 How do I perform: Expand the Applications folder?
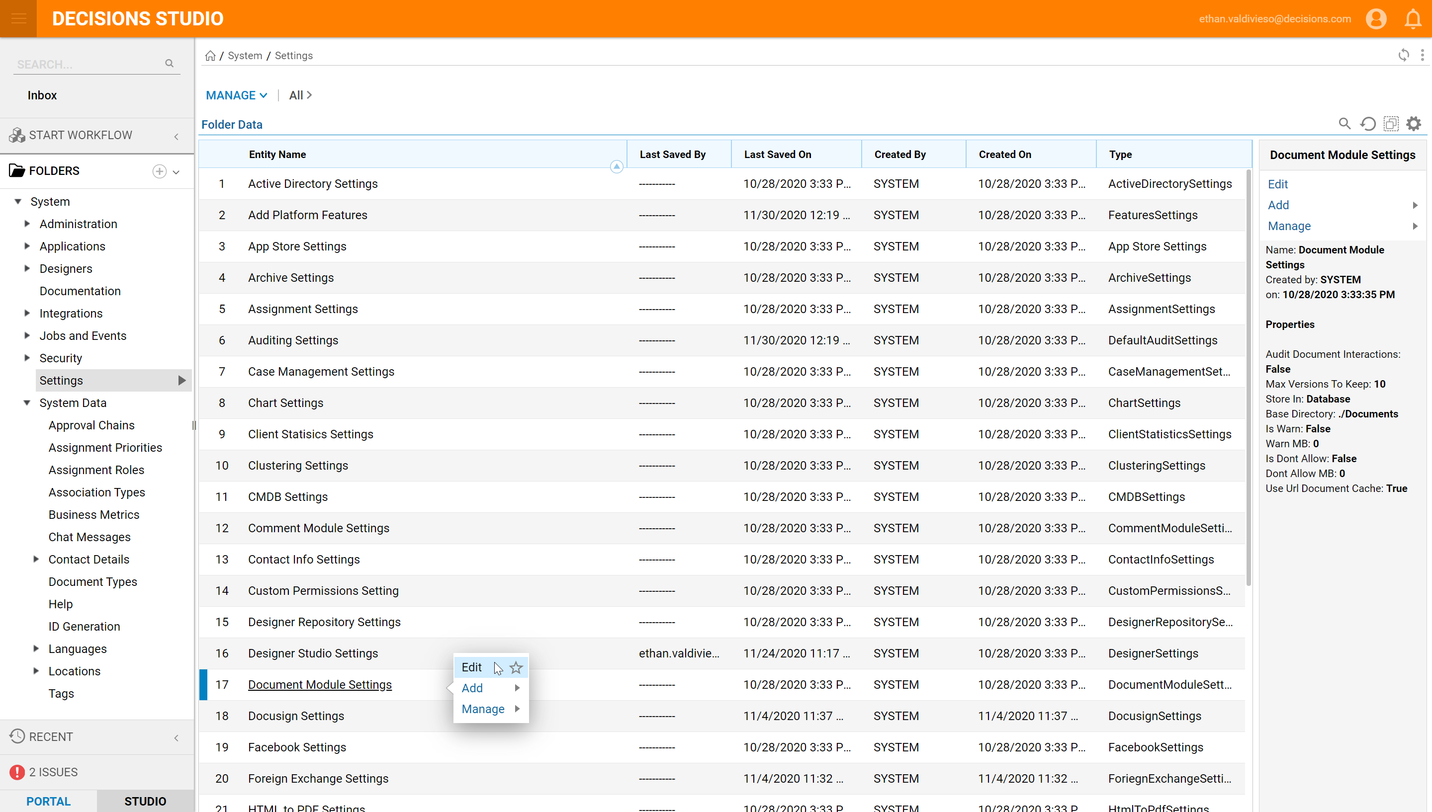click(x=27, y=246)
